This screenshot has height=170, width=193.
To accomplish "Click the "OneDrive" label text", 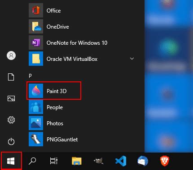I will (x=58, y=27).
